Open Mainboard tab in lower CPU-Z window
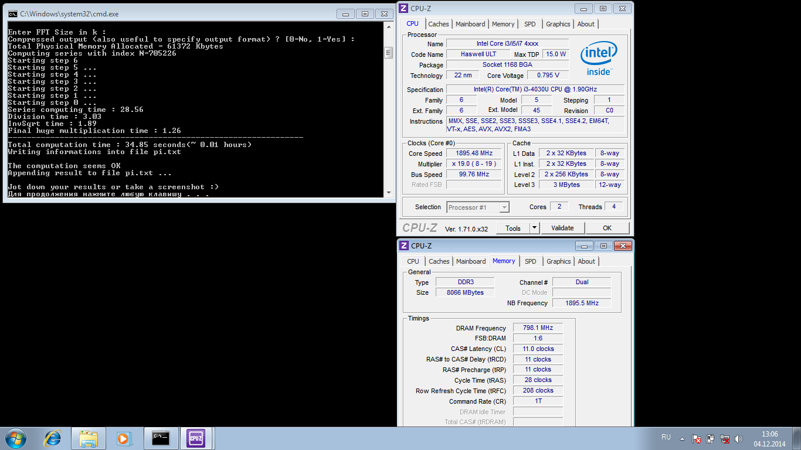This screenshot has height=450, width=801. tap(471, 261)
